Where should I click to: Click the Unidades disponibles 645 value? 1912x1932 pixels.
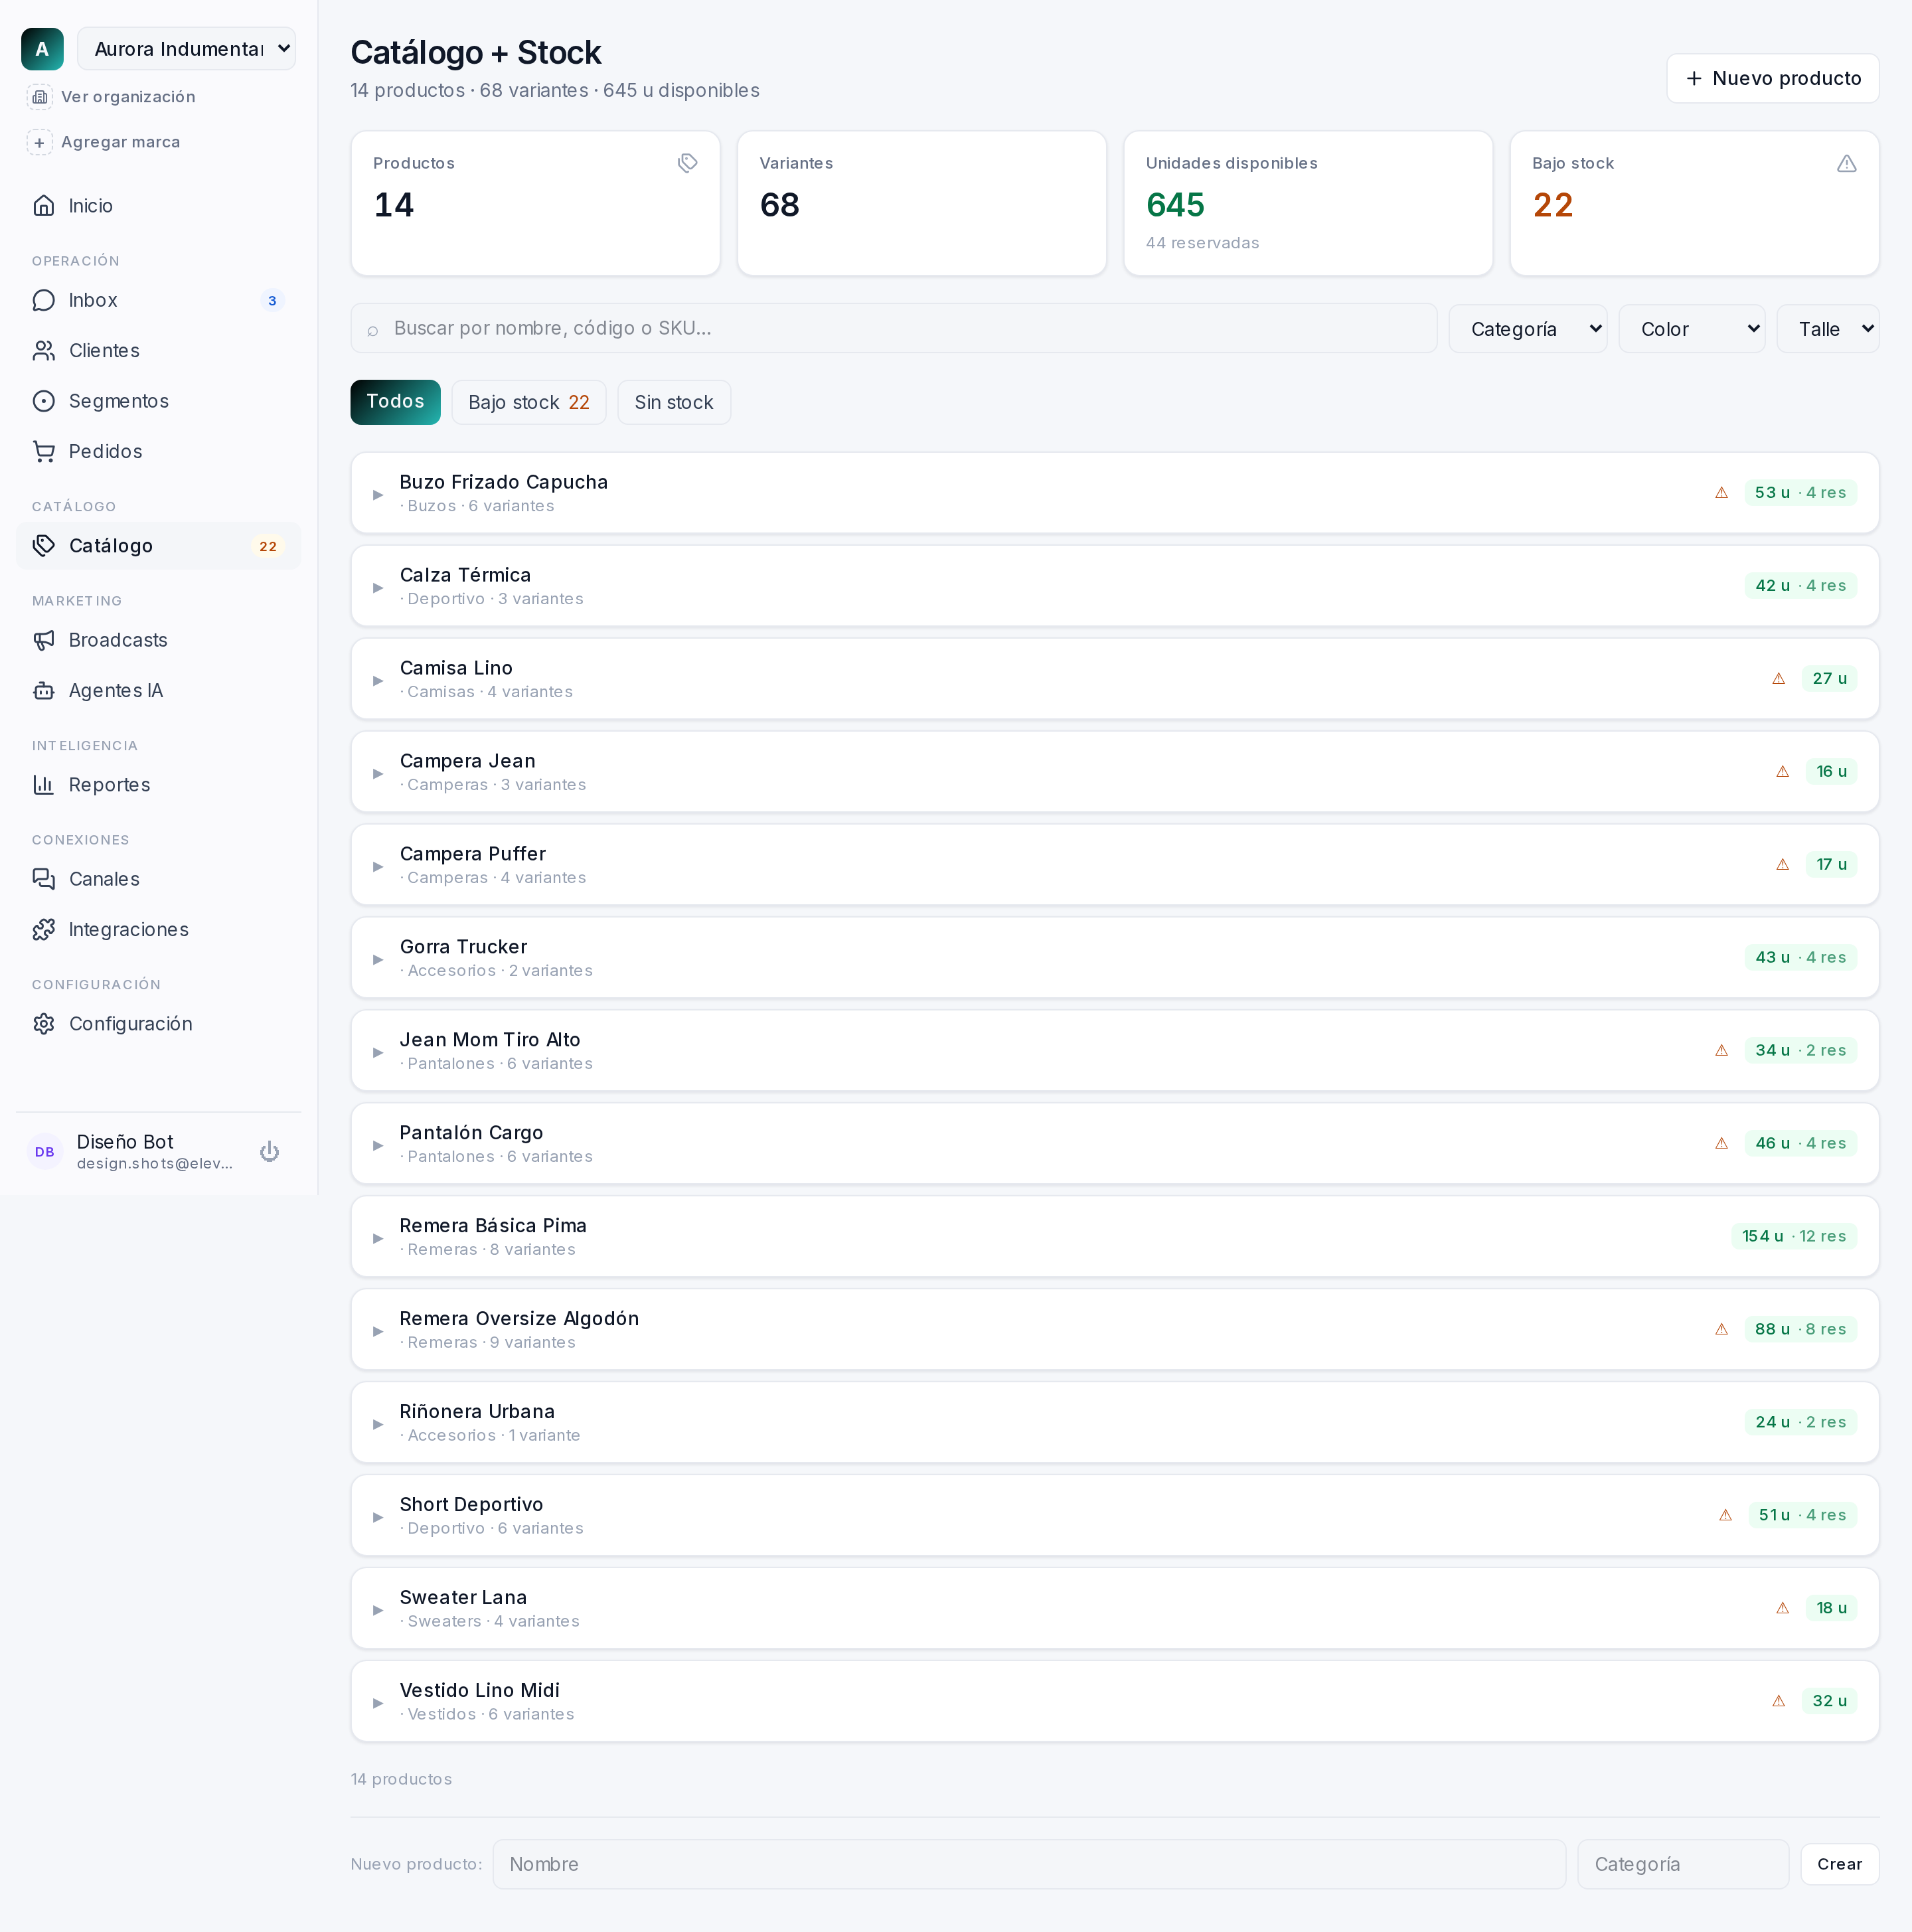pos(1175,205)
